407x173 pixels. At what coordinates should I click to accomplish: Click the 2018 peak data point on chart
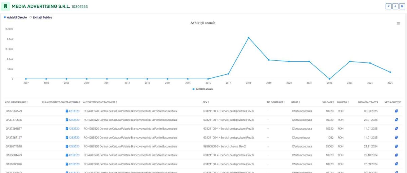pyautogui.click(x=249, y=38)
